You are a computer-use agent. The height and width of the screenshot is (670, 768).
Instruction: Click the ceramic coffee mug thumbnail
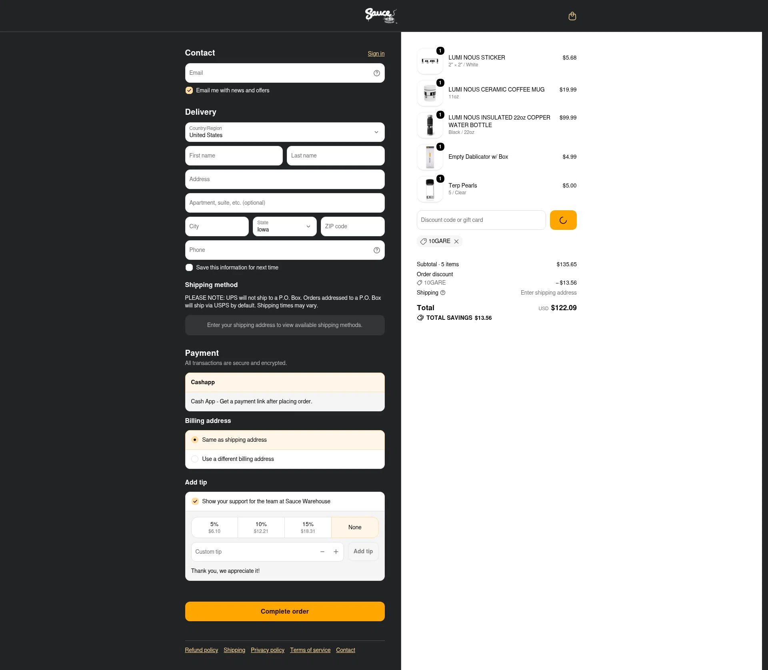point(430,93)
